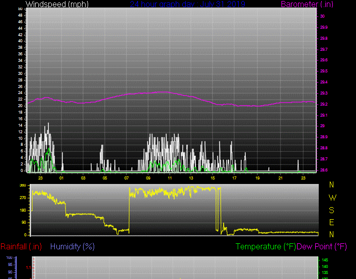Click the 01 hour mark on time axis

point(61,178)
